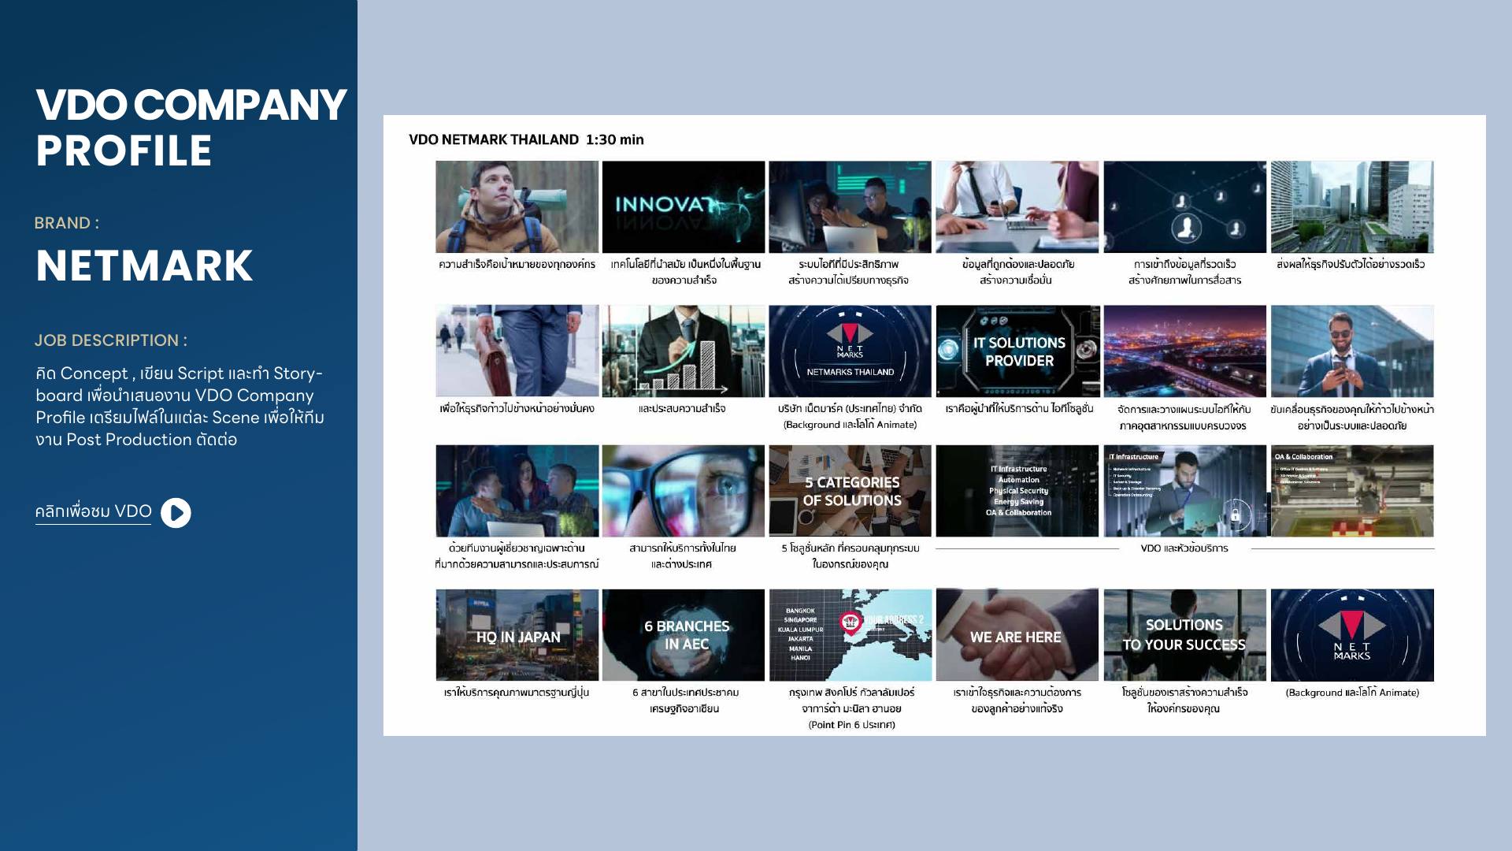Select the final NET MARKS logo thumbnail
The image size is (1512, 851).
coord(1352,635)
